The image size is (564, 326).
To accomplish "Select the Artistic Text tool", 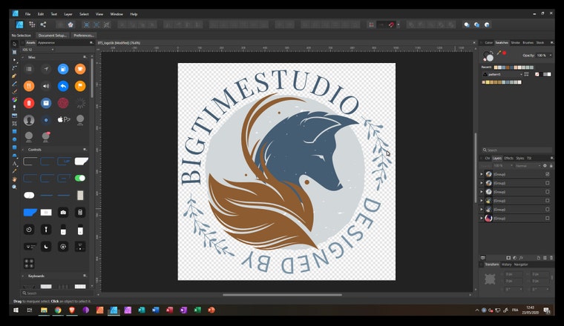I will (x=14, y=163).
